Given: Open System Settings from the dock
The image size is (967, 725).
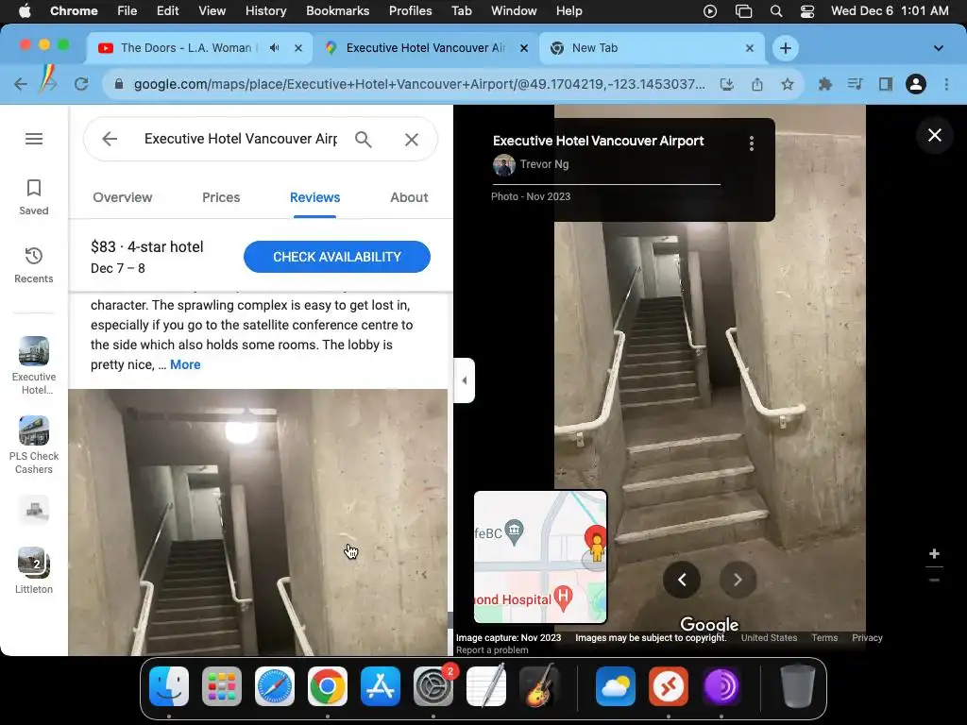Looking at the screenshot, I should click(x=433, y=686).
